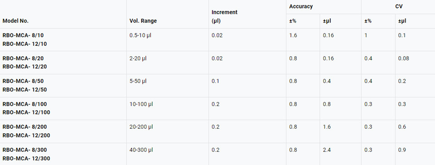Click RBO-MCA- 12/100 model entry
The height and width of the screenshot is (165, 435).
[26, 112]
